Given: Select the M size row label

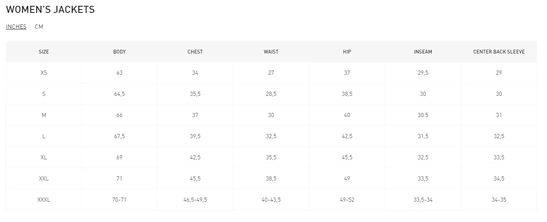Looking at the screenshot, I should tap(44, 115).
